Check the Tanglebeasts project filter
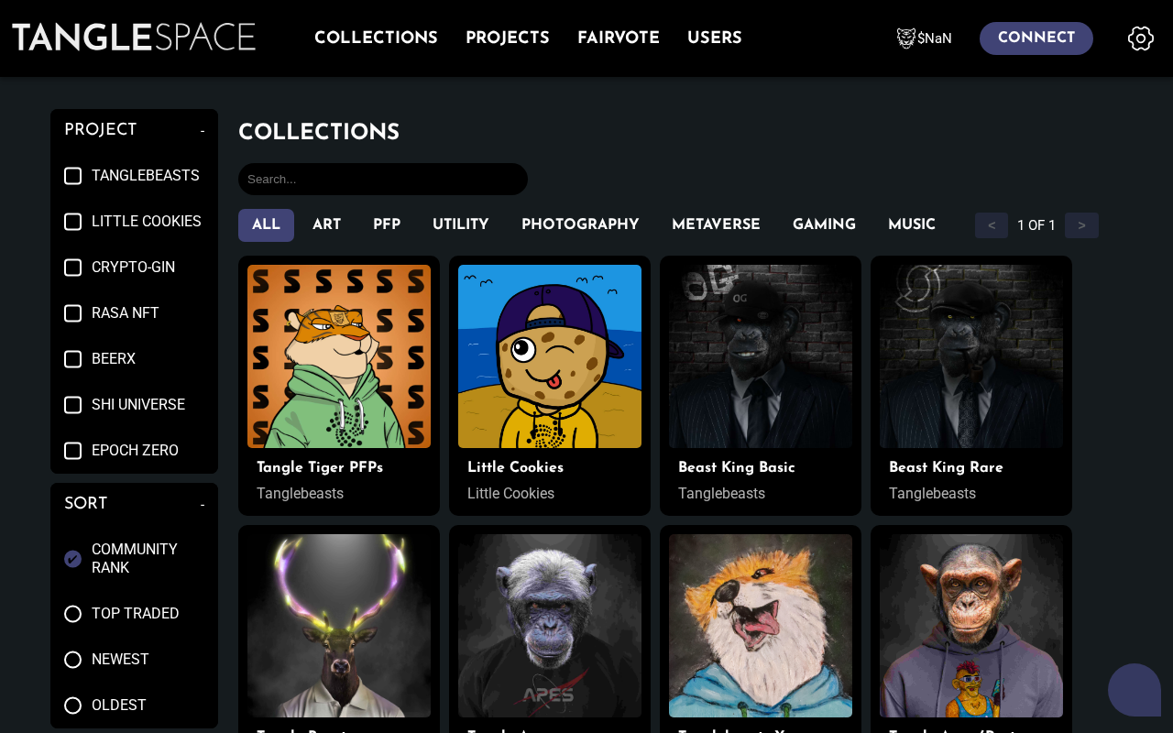The height and width of the screenshot is (733, 1173). [73, 176]
